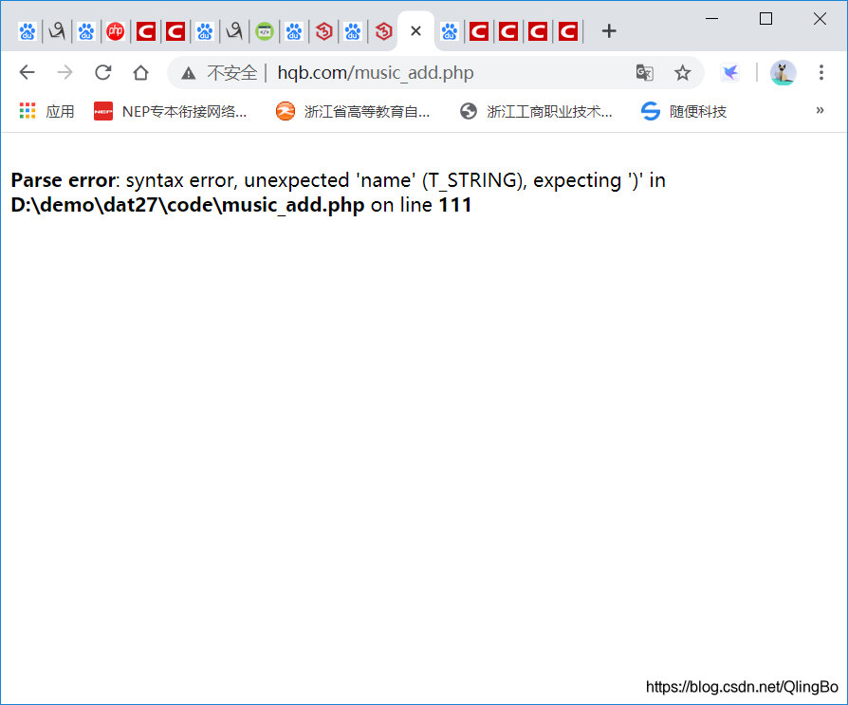The width and height of the screenshot is (848, 705).
Task: Open the blue bird extension icon
Action: point(730,72)
